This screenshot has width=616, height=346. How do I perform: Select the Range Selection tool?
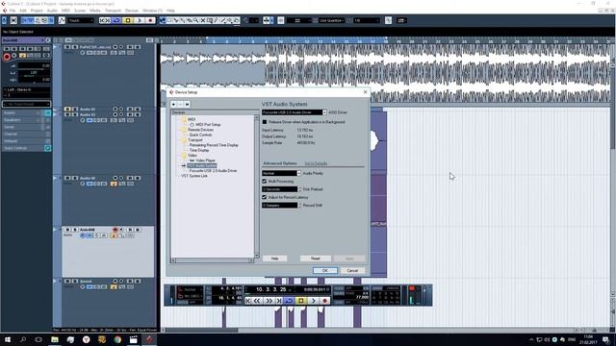169,20
